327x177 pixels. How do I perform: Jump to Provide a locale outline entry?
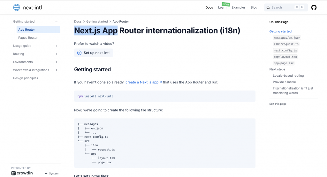284,82
